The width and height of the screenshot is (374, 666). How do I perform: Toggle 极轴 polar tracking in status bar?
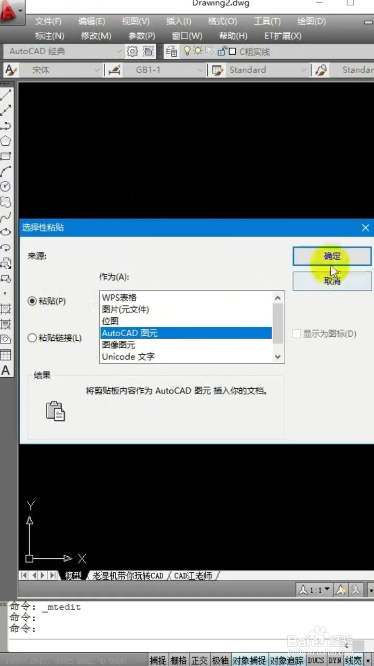(220, 660)
